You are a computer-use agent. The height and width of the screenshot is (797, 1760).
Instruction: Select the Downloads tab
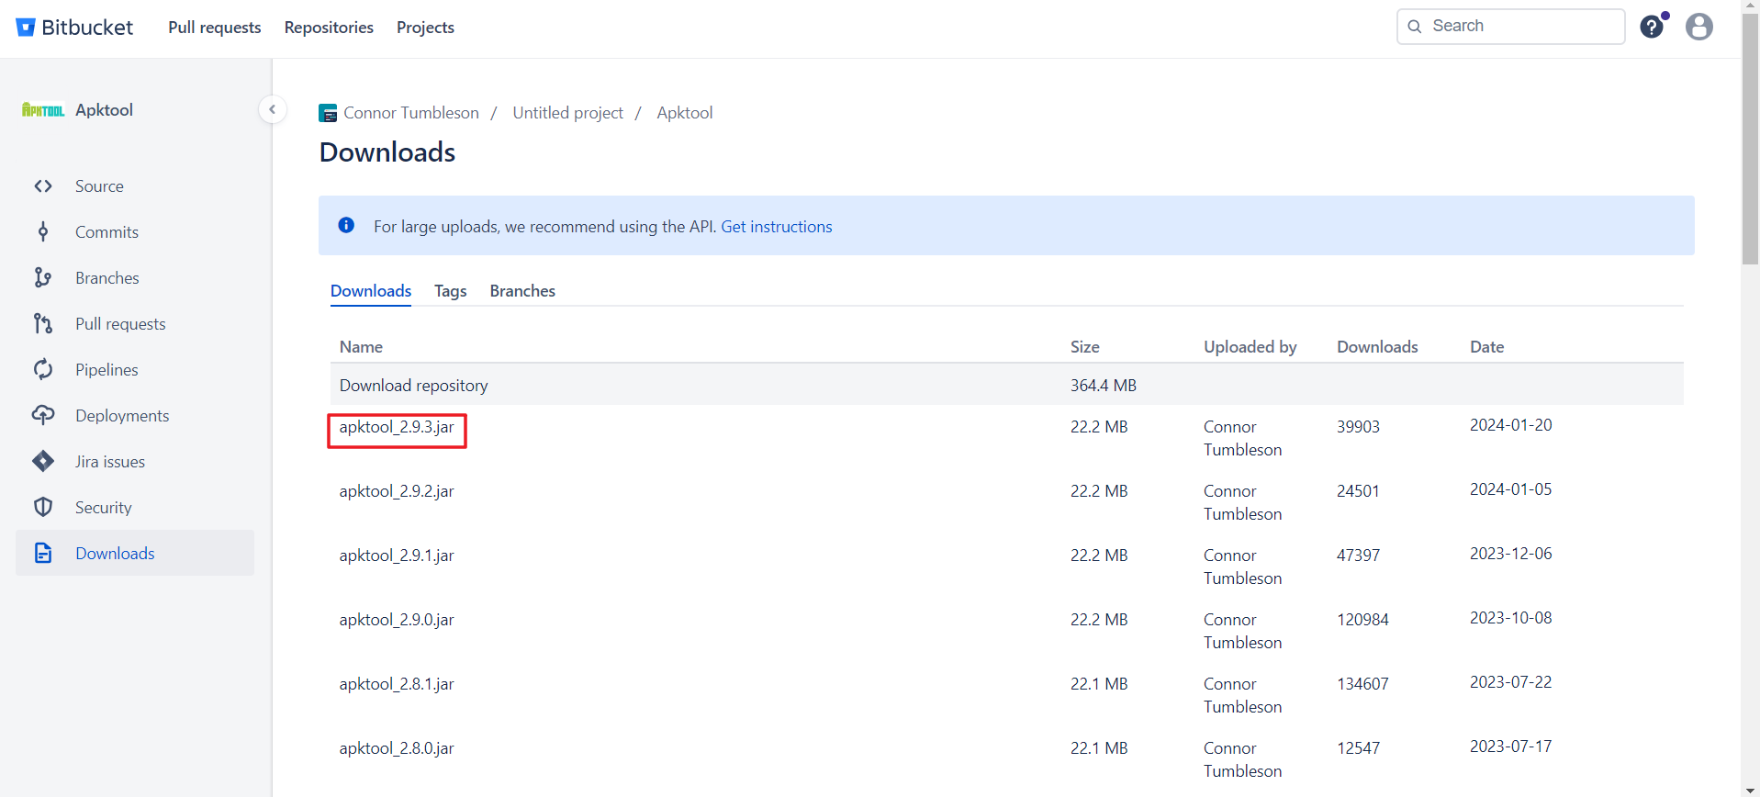point(371,291)
